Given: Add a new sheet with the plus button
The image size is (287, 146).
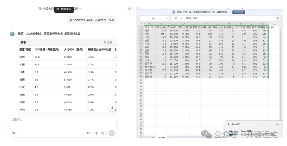Looking at the screenshot, I should pyautogui.click(x=169, y=137).
